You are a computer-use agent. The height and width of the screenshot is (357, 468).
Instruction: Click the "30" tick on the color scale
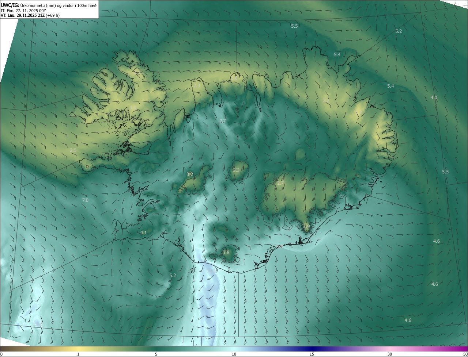(x=390, y=354)
